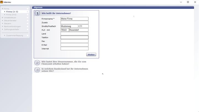
Task: Click the Allgemein section header
Action: coord(113,7)
